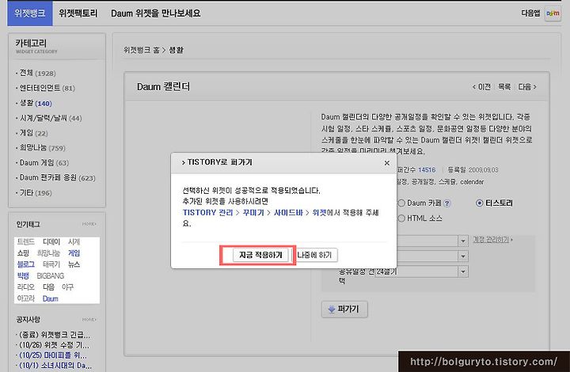Image resolution: width=570 pixels, height=372 pixels.
Task: Open notice (10/26) 위젯 수정 기...
Action: (x=54, y=345)
